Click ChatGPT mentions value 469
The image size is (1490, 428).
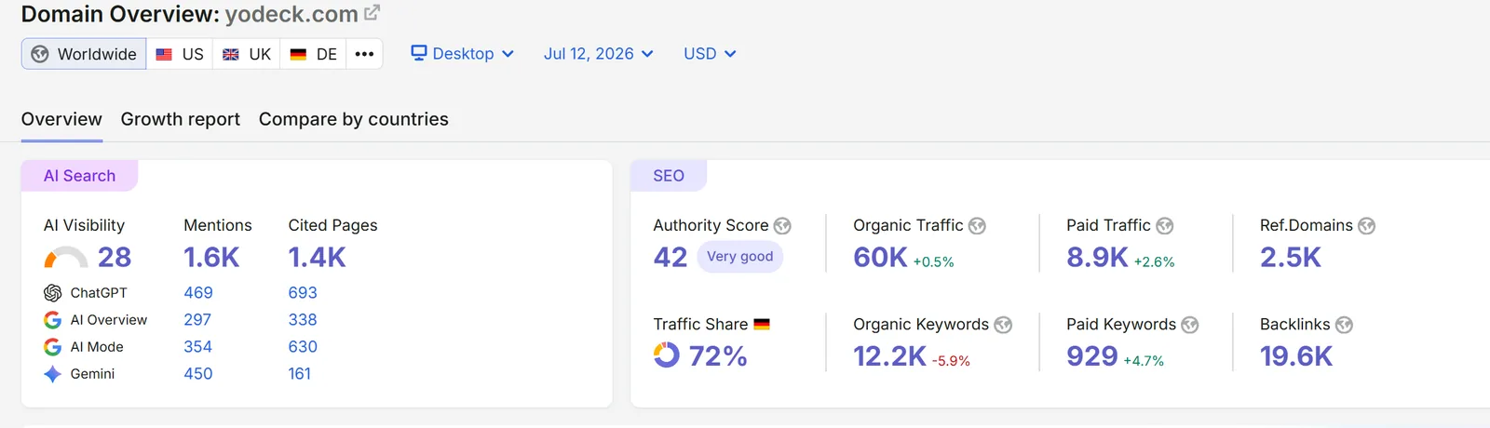coord(198,293)
